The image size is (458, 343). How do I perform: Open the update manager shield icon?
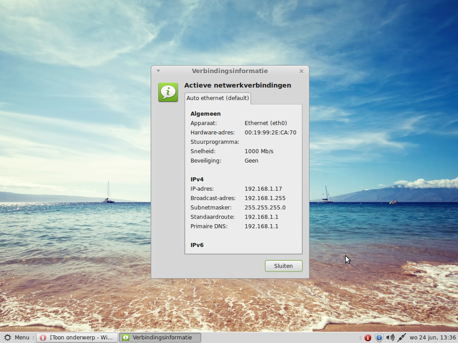point(379,338)
